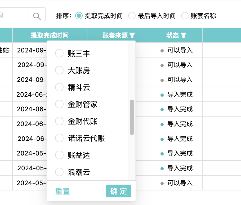The image size is (241, 205).
Task: Click the magnifier search icon
Action: (x=37, y=16)
